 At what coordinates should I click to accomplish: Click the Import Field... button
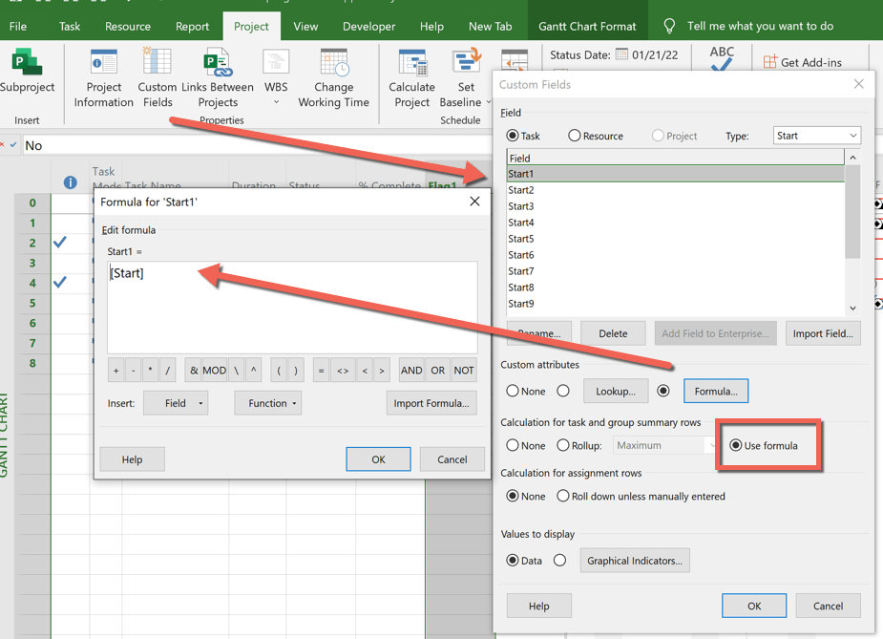[x=823, y=333]
